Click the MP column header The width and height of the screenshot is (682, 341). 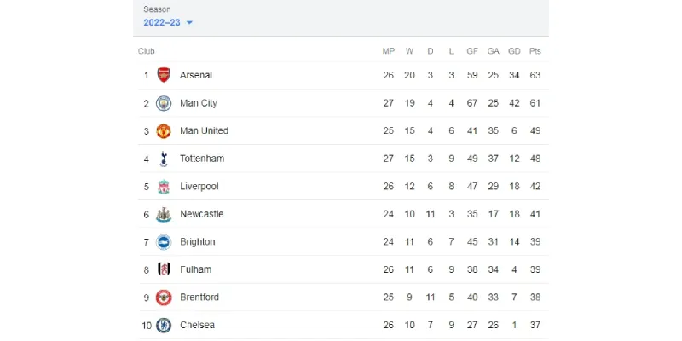pos(389,51)
